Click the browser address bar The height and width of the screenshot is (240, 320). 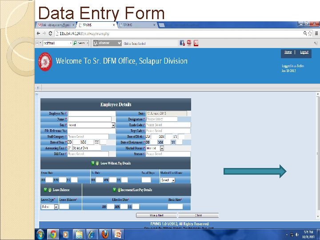180,33
